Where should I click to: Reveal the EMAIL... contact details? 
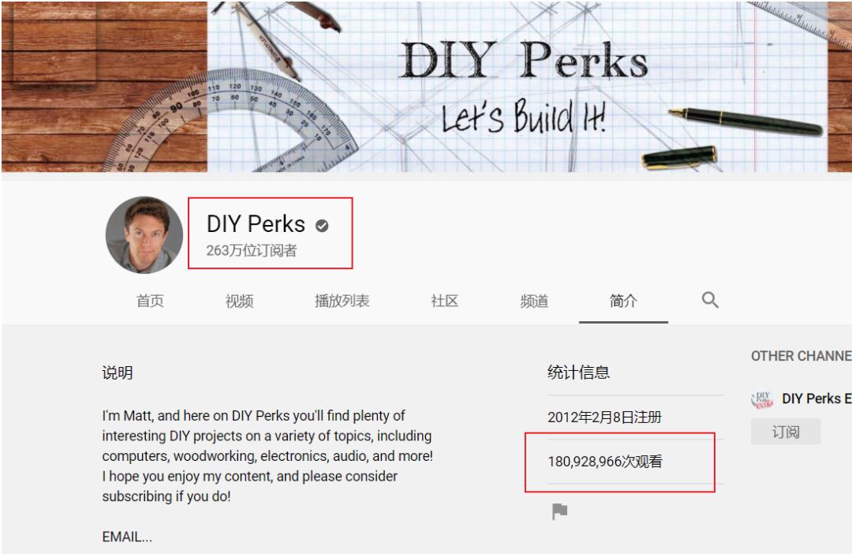(127, 537)
